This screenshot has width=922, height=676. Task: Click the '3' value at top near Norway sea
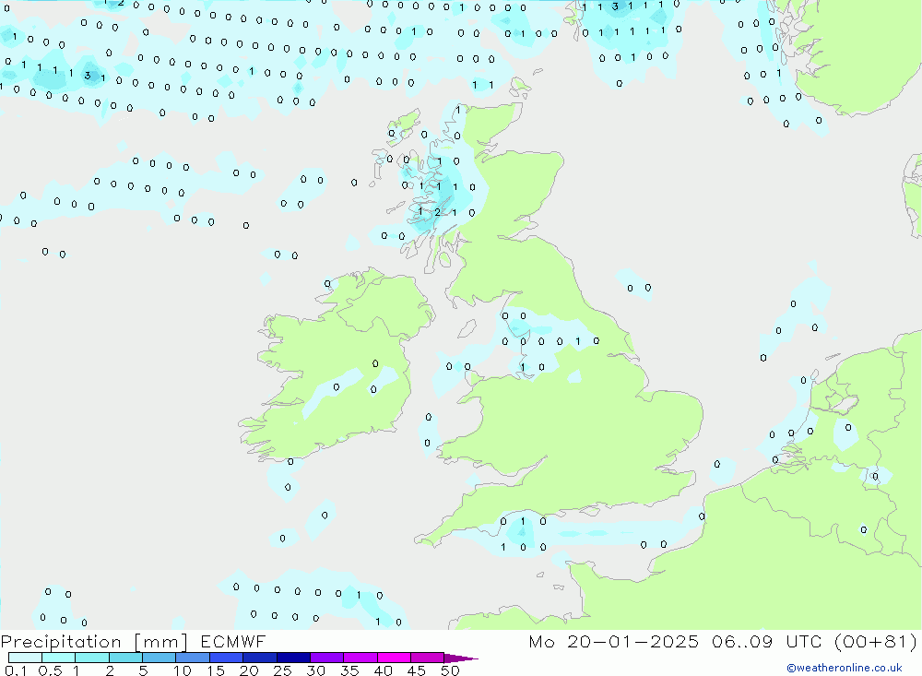click(615, 7)
